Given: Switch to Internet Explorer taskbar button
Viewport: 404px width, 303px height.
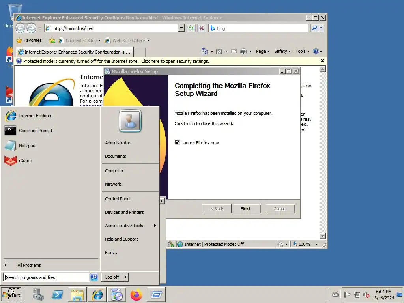Looking at the screenshot, I should click(x=97, y=294).
